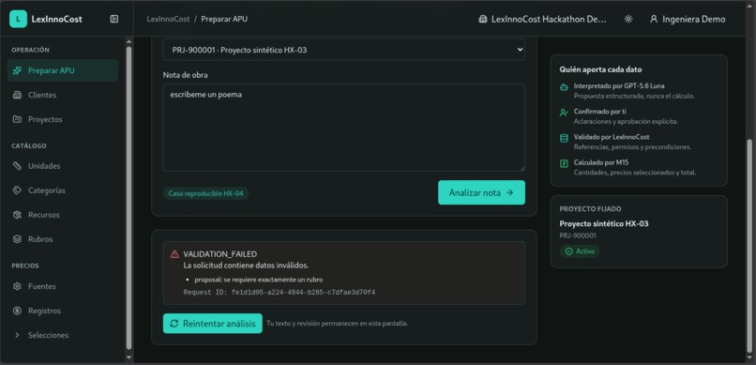
Task: Click the PRJ-900001 code under Proyecto fijado
Action: (578, 236)
